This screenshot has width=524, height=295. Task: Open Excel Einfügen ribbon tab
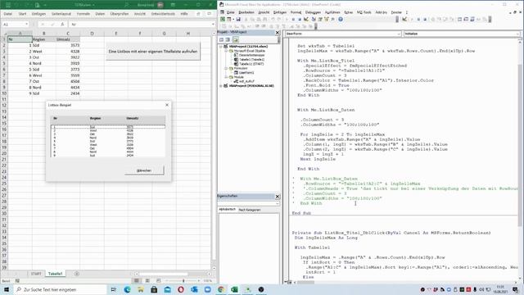tap(38, 14)
